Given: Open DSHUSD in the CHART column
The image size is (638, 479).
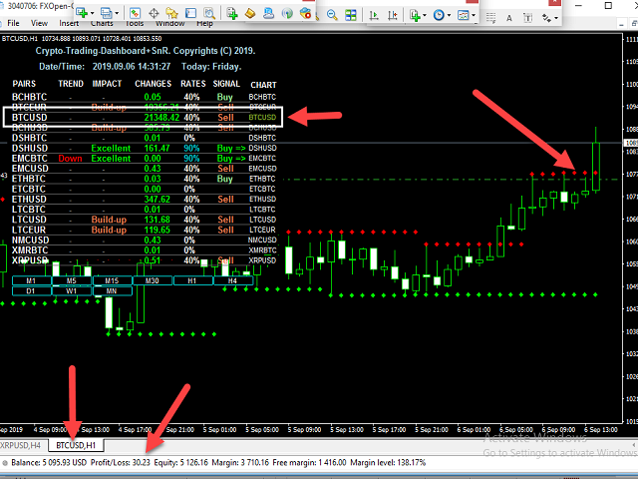Looking at the screenshot, I should pos(262,148).
